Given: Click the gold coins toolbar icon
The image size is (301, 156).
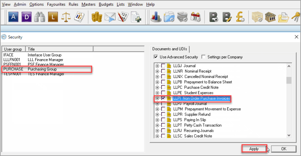Looking at the screenshot, I should pyautogui.click(x=97, y=17).
